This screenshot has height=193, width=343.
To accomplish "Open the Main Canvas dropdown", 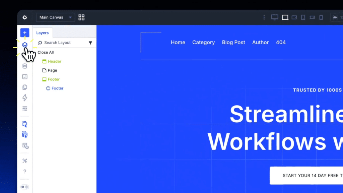I will coord(55,17).
